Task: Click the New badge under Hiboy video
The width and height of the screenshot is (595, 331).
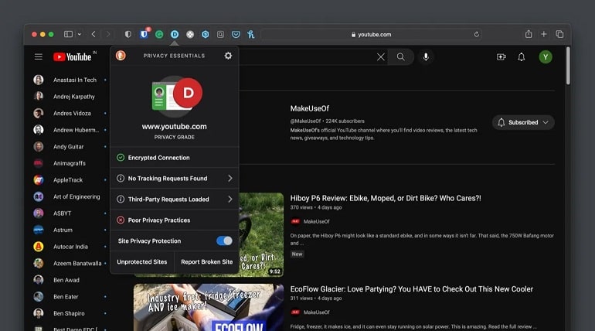Action: click(297, 254)
